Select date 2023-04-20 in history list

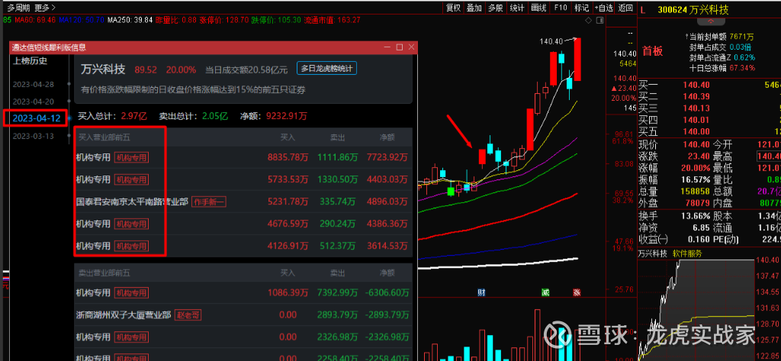34,102
